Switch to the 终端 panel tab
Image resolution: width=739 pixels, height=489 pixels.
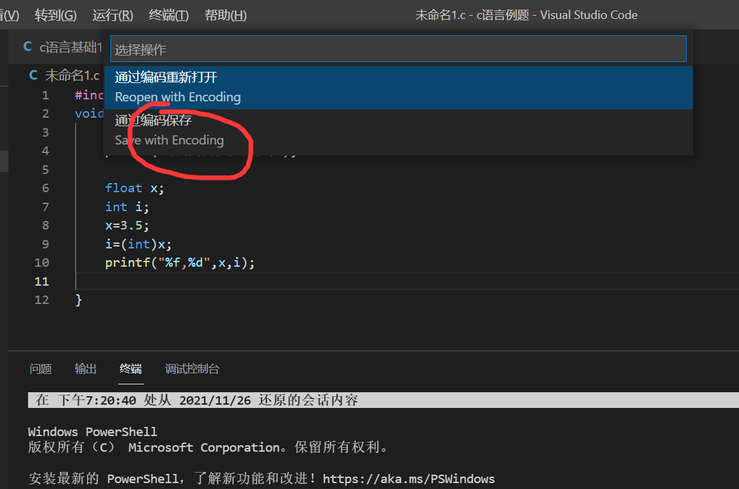(x=131, y=369)
